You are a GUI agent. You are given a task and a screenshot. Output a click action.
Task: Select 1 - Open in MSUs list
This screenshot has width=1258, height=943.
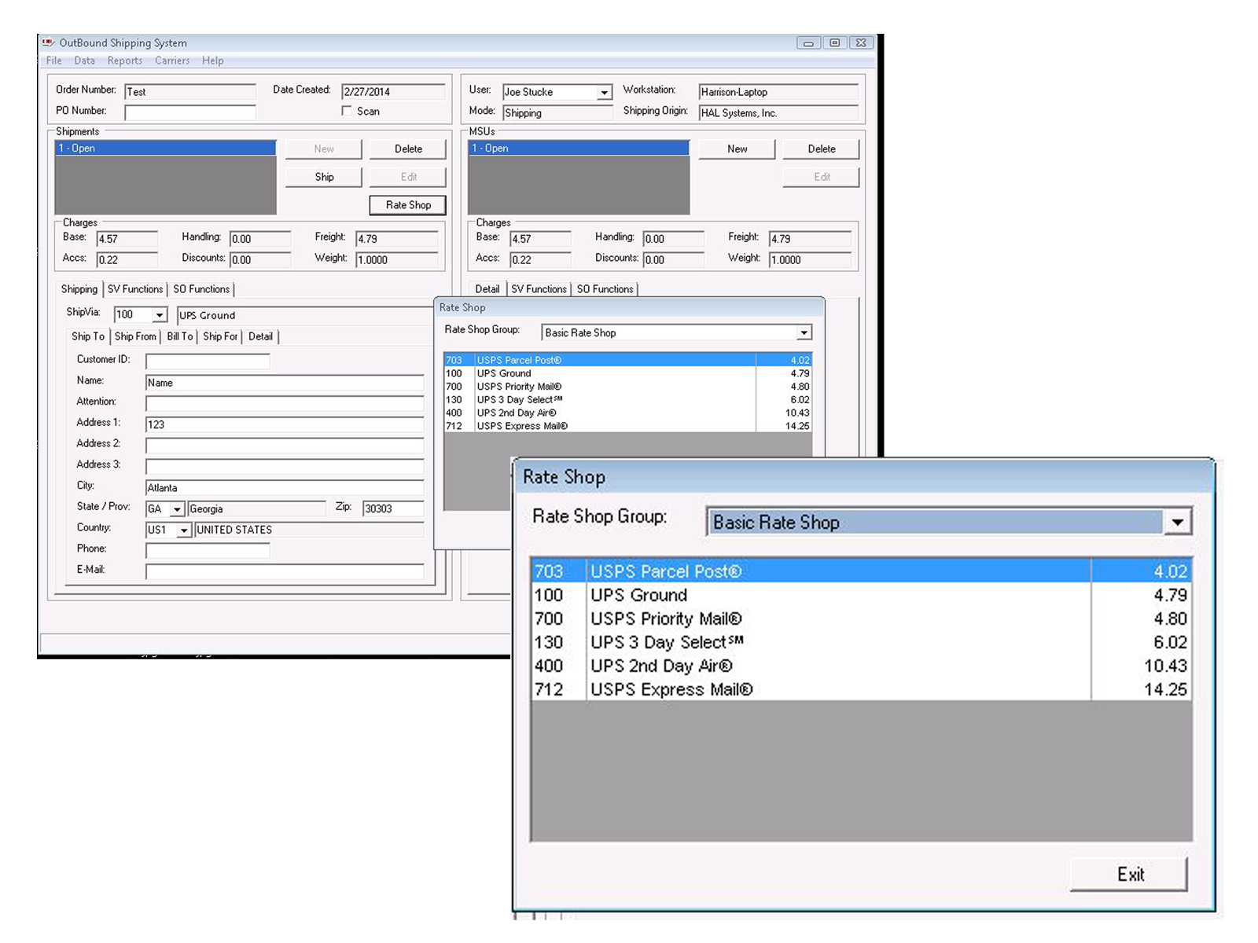pos(579,148)
